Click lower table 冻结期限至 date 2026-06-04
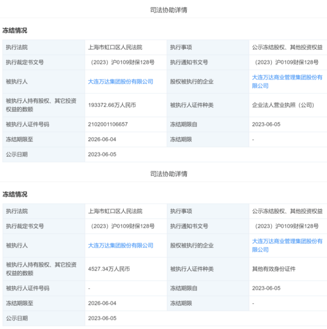This screenshot has height=329, width=327. tap(102, 304)
